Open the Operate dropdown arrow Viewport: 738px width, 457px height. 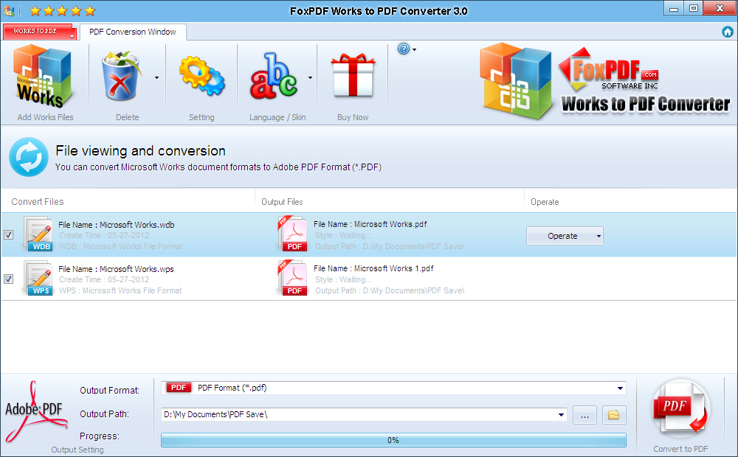click(x=599, y=236)
